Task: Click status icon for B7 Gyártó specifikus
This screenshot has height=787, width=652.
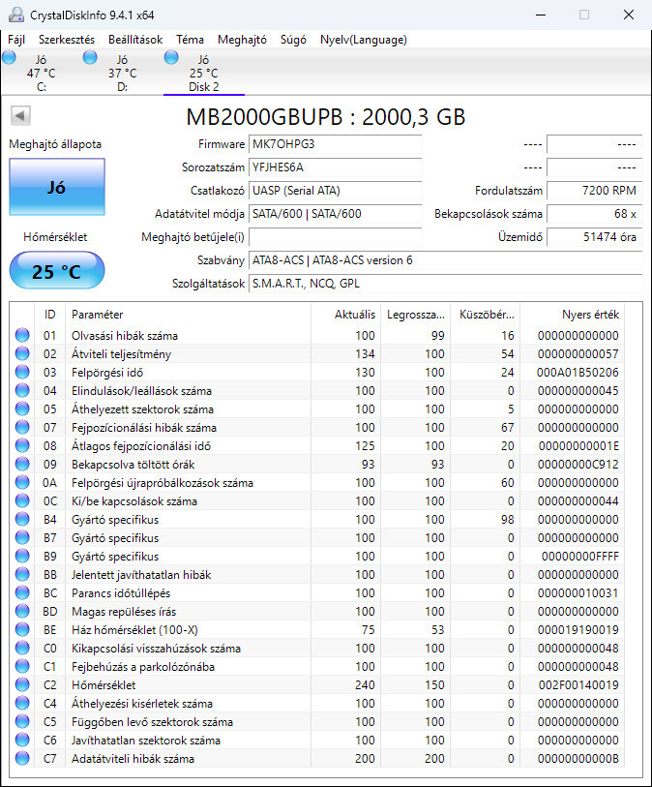Action: click(22, 537)
